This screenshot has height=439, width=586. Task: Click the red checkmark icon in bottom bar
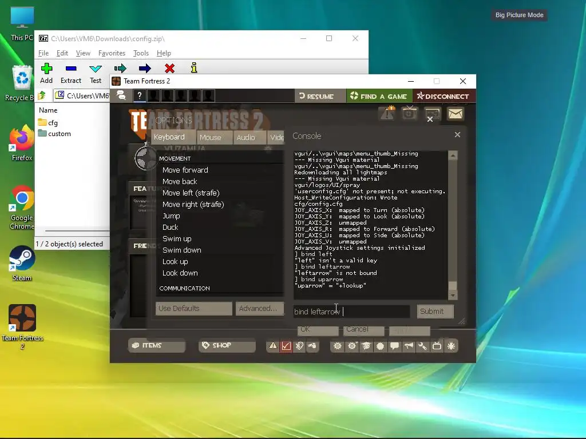coord(286,346)
